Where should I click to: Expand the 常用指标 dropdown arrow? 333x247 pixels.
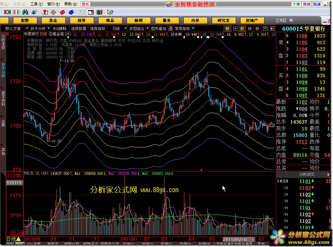[193, 28]
